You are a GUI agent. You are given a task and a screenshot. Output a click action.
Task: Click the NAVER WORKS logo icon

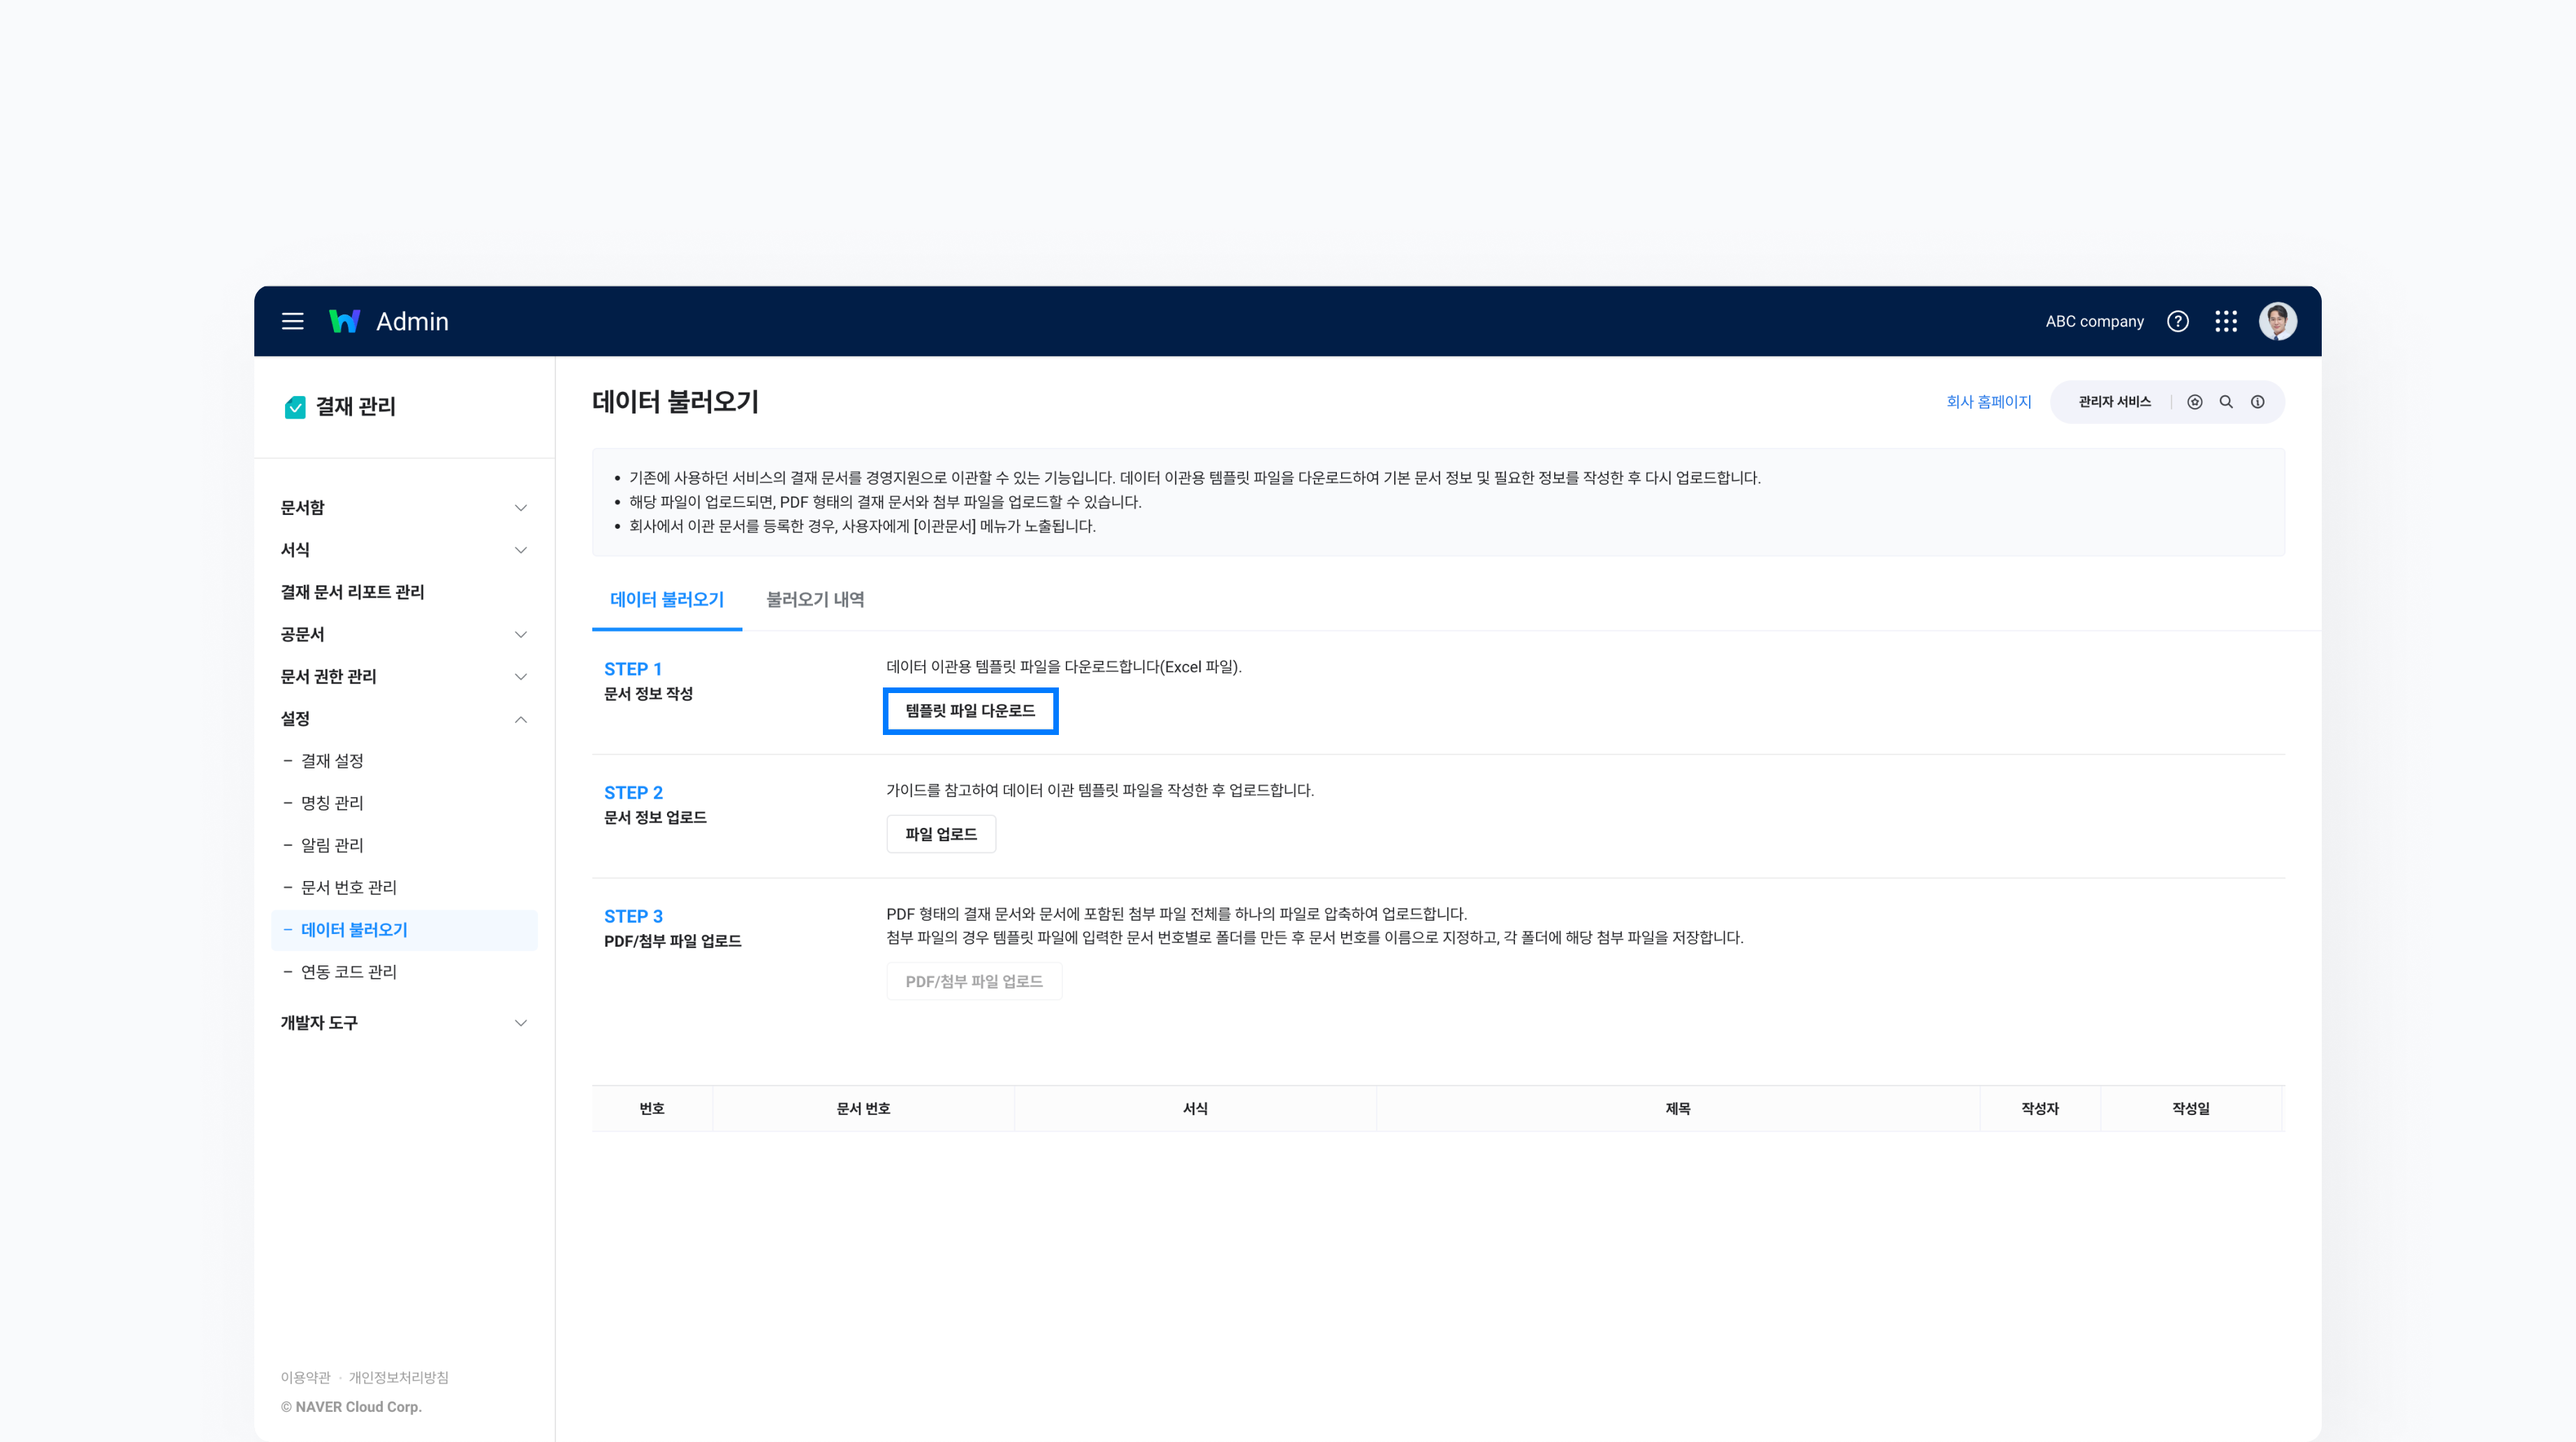point(344,321)
